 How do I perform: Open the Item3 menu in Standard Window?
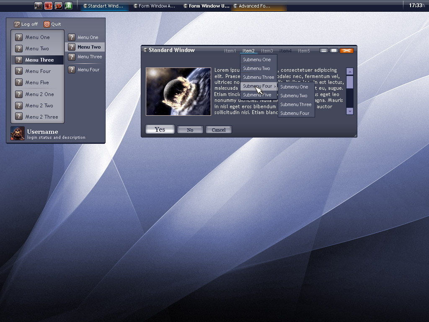pos(267,51)
